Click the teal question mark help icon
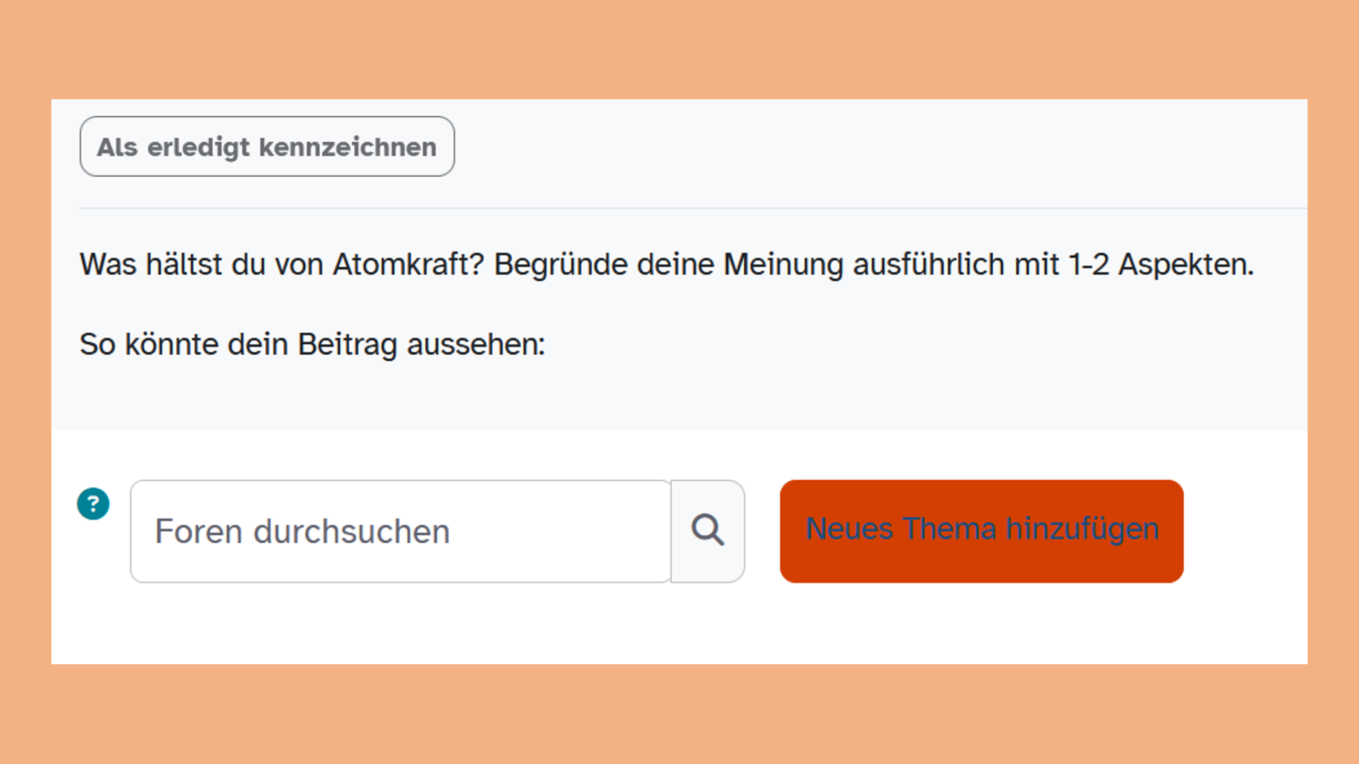This screenshot has height=764, width=1359. [93, 503]
